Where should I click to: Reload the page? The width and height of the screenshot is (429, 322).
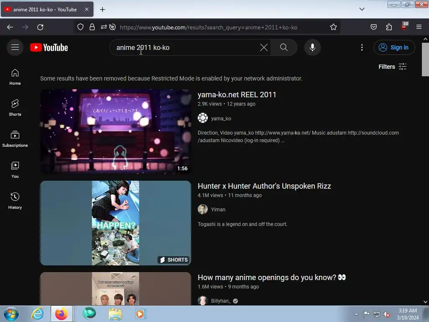(40, 27)
